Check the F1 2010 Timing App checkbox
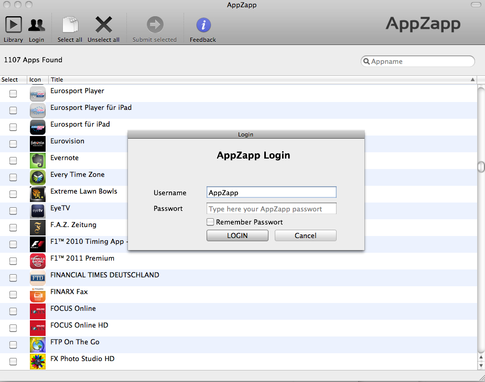Screen dimensions: 485x382 pyautogui.click(x=13, y=244)
